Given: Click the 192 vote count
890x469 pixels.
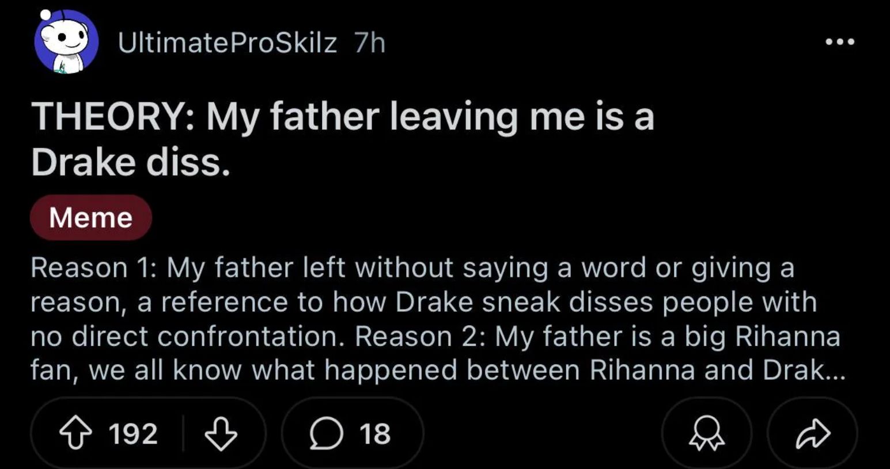Looking at the screenshot, I should point(133,434).
